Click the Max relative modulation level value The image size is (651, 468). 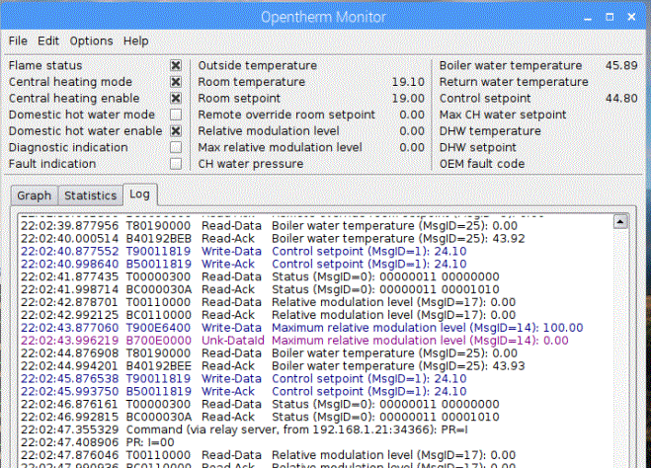[412, 147]
